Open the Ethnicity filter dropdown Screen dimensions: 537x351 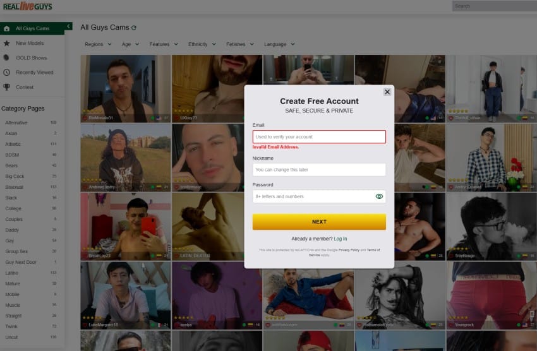[x=202, y=44]
